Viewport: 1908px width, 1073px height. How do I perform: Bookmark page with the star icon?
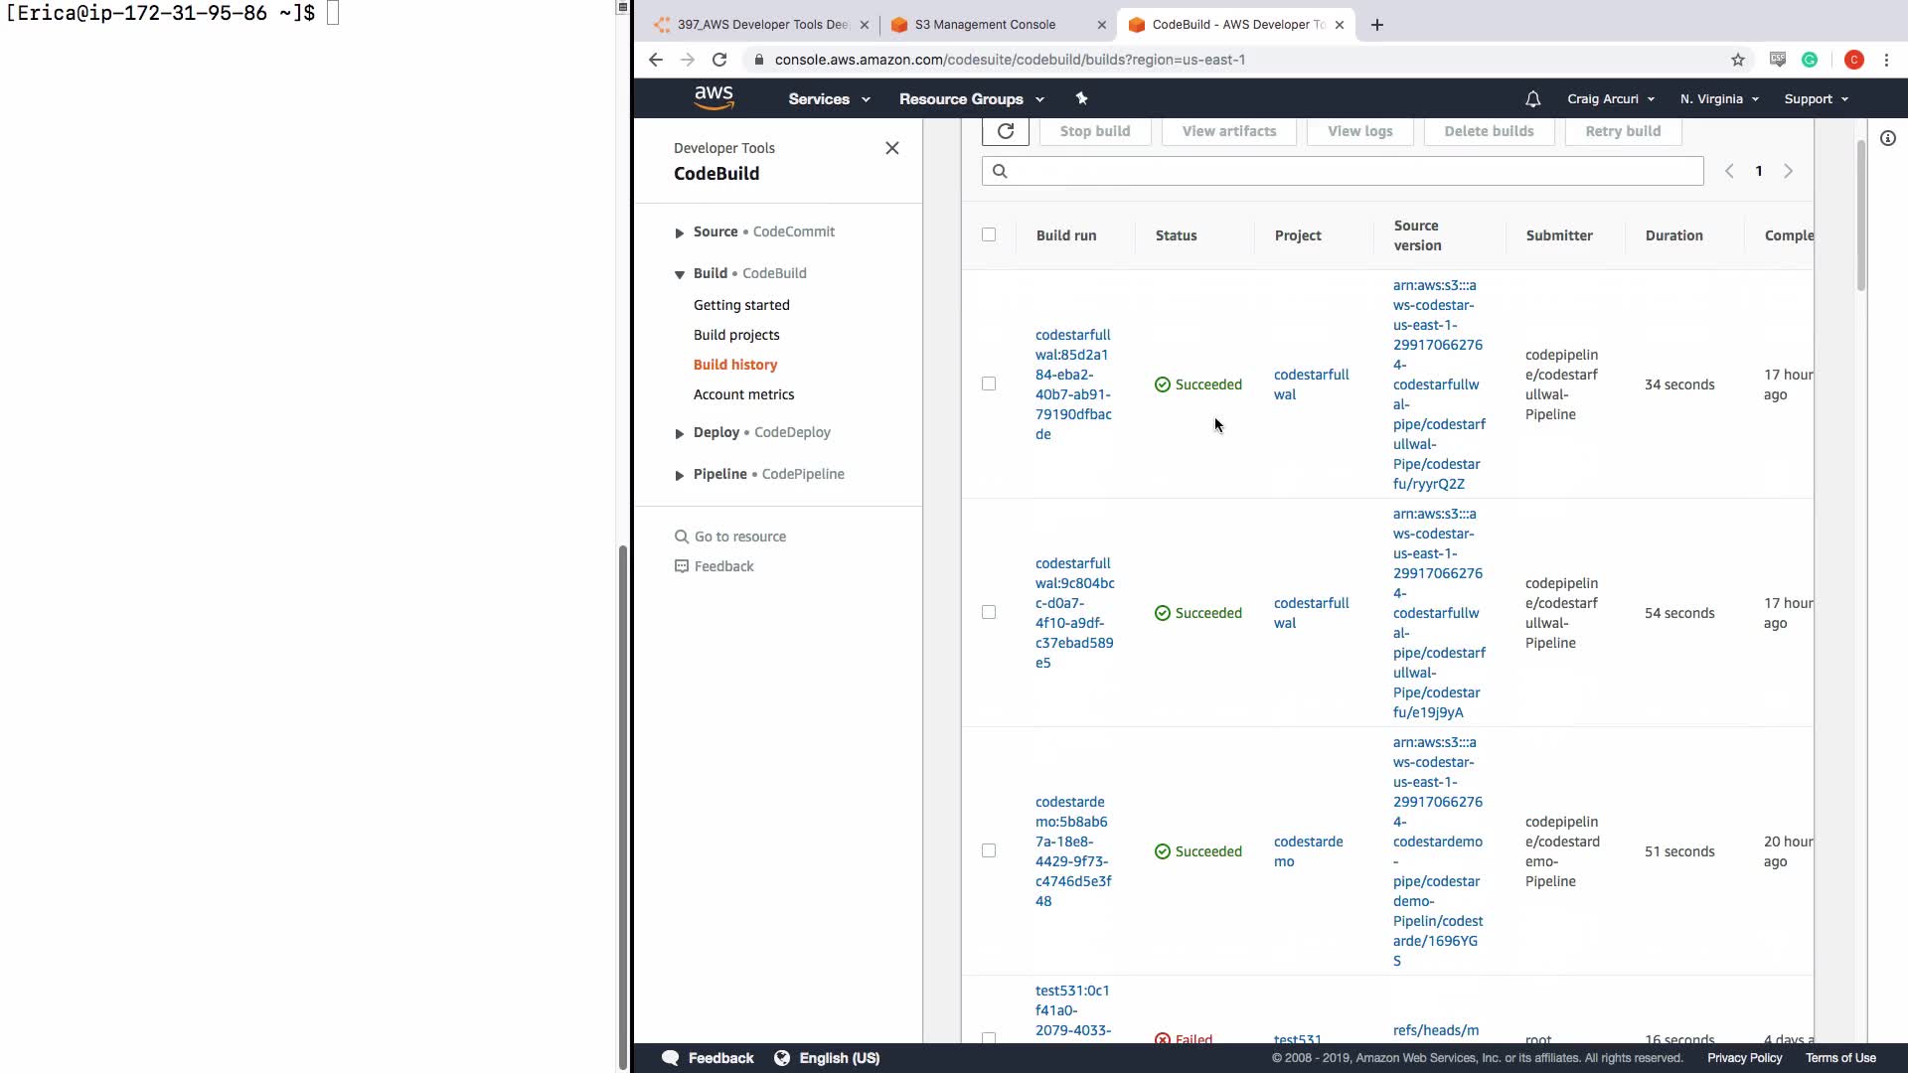pyautogui.click(x=1737, y=60)
